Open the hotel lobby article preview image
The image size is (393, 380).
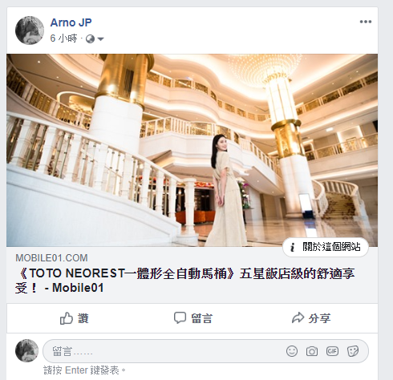click(x=192, y=150)
